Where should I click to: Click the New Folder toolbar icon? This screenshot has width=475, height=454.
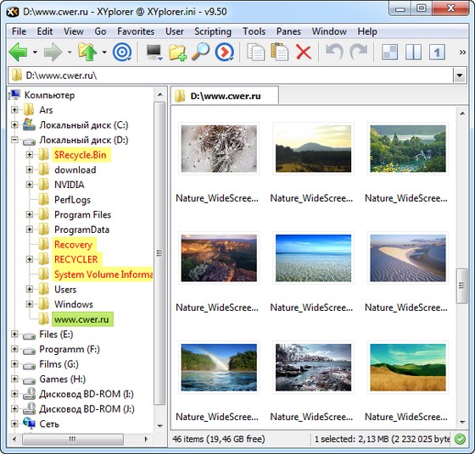(x=177, y=53)
